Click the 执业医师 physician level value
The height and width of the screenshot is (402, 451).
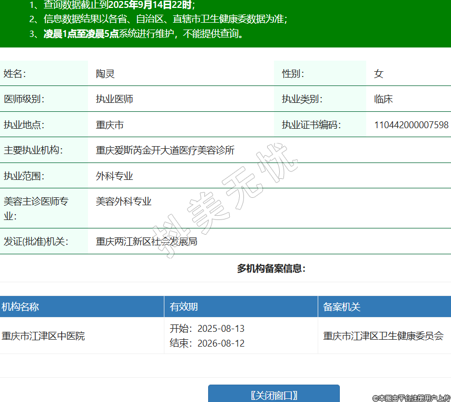coord(114,99)
